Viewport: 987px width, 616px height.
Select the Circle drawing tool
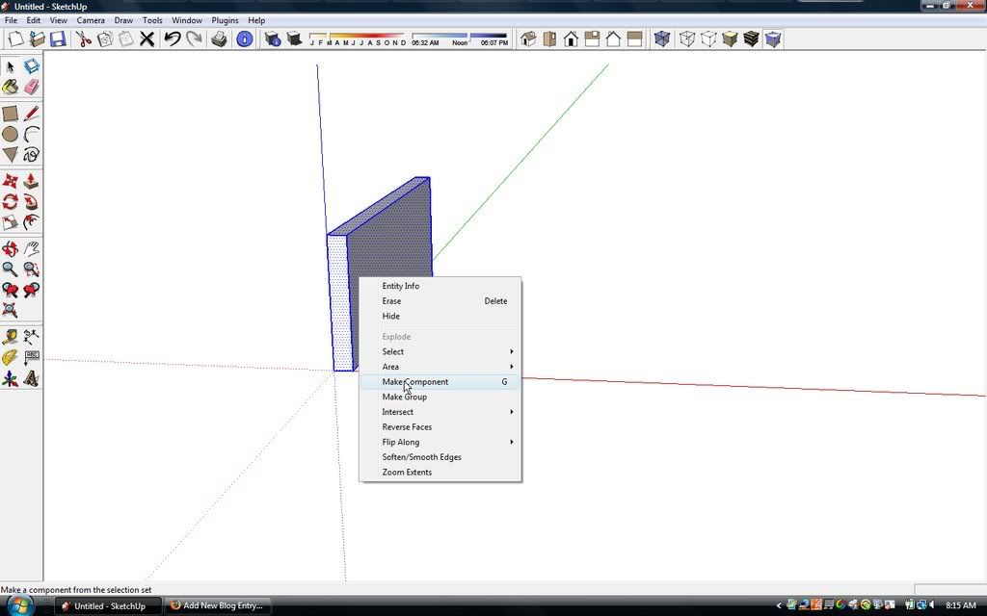(10, 134)
